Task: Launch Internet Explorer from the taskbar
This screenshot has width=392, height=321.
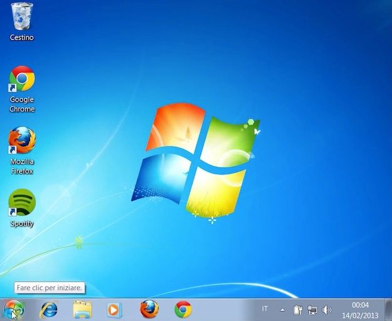Action: click(x=49, y=310)
